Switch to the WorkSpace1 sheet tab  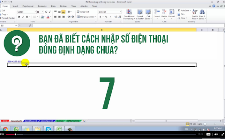point(31,121)
